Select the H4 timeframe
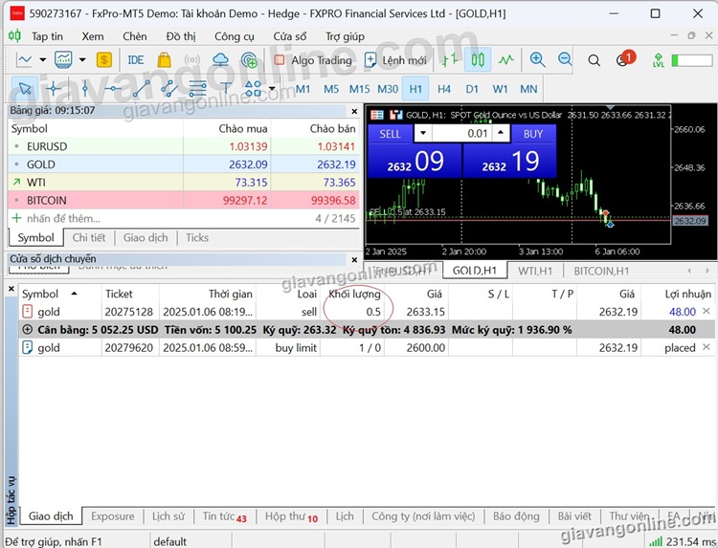 (x=444, y=89)
